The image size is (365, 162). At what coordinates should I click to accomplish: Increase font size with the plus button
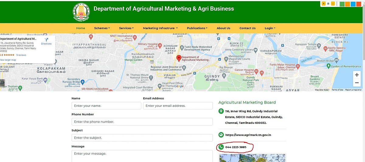[324, 4]
